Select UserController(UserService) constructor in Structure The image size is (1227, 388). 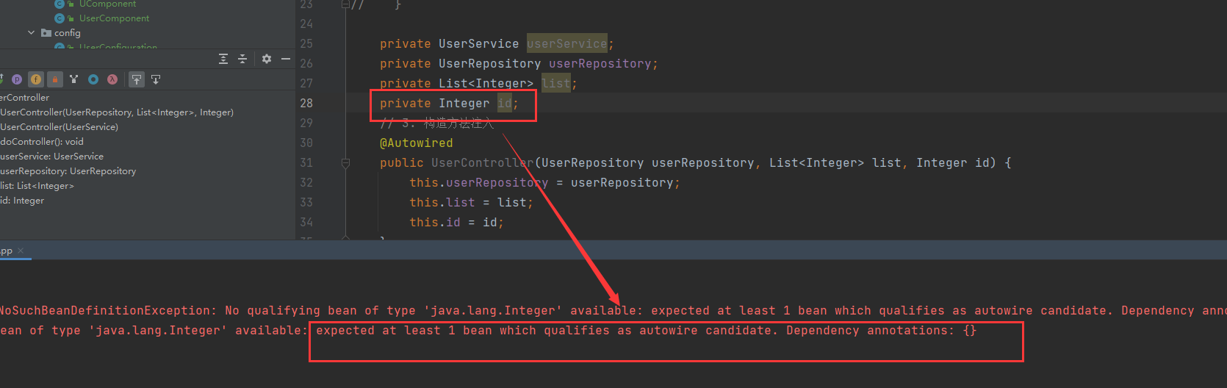(59, 127)
